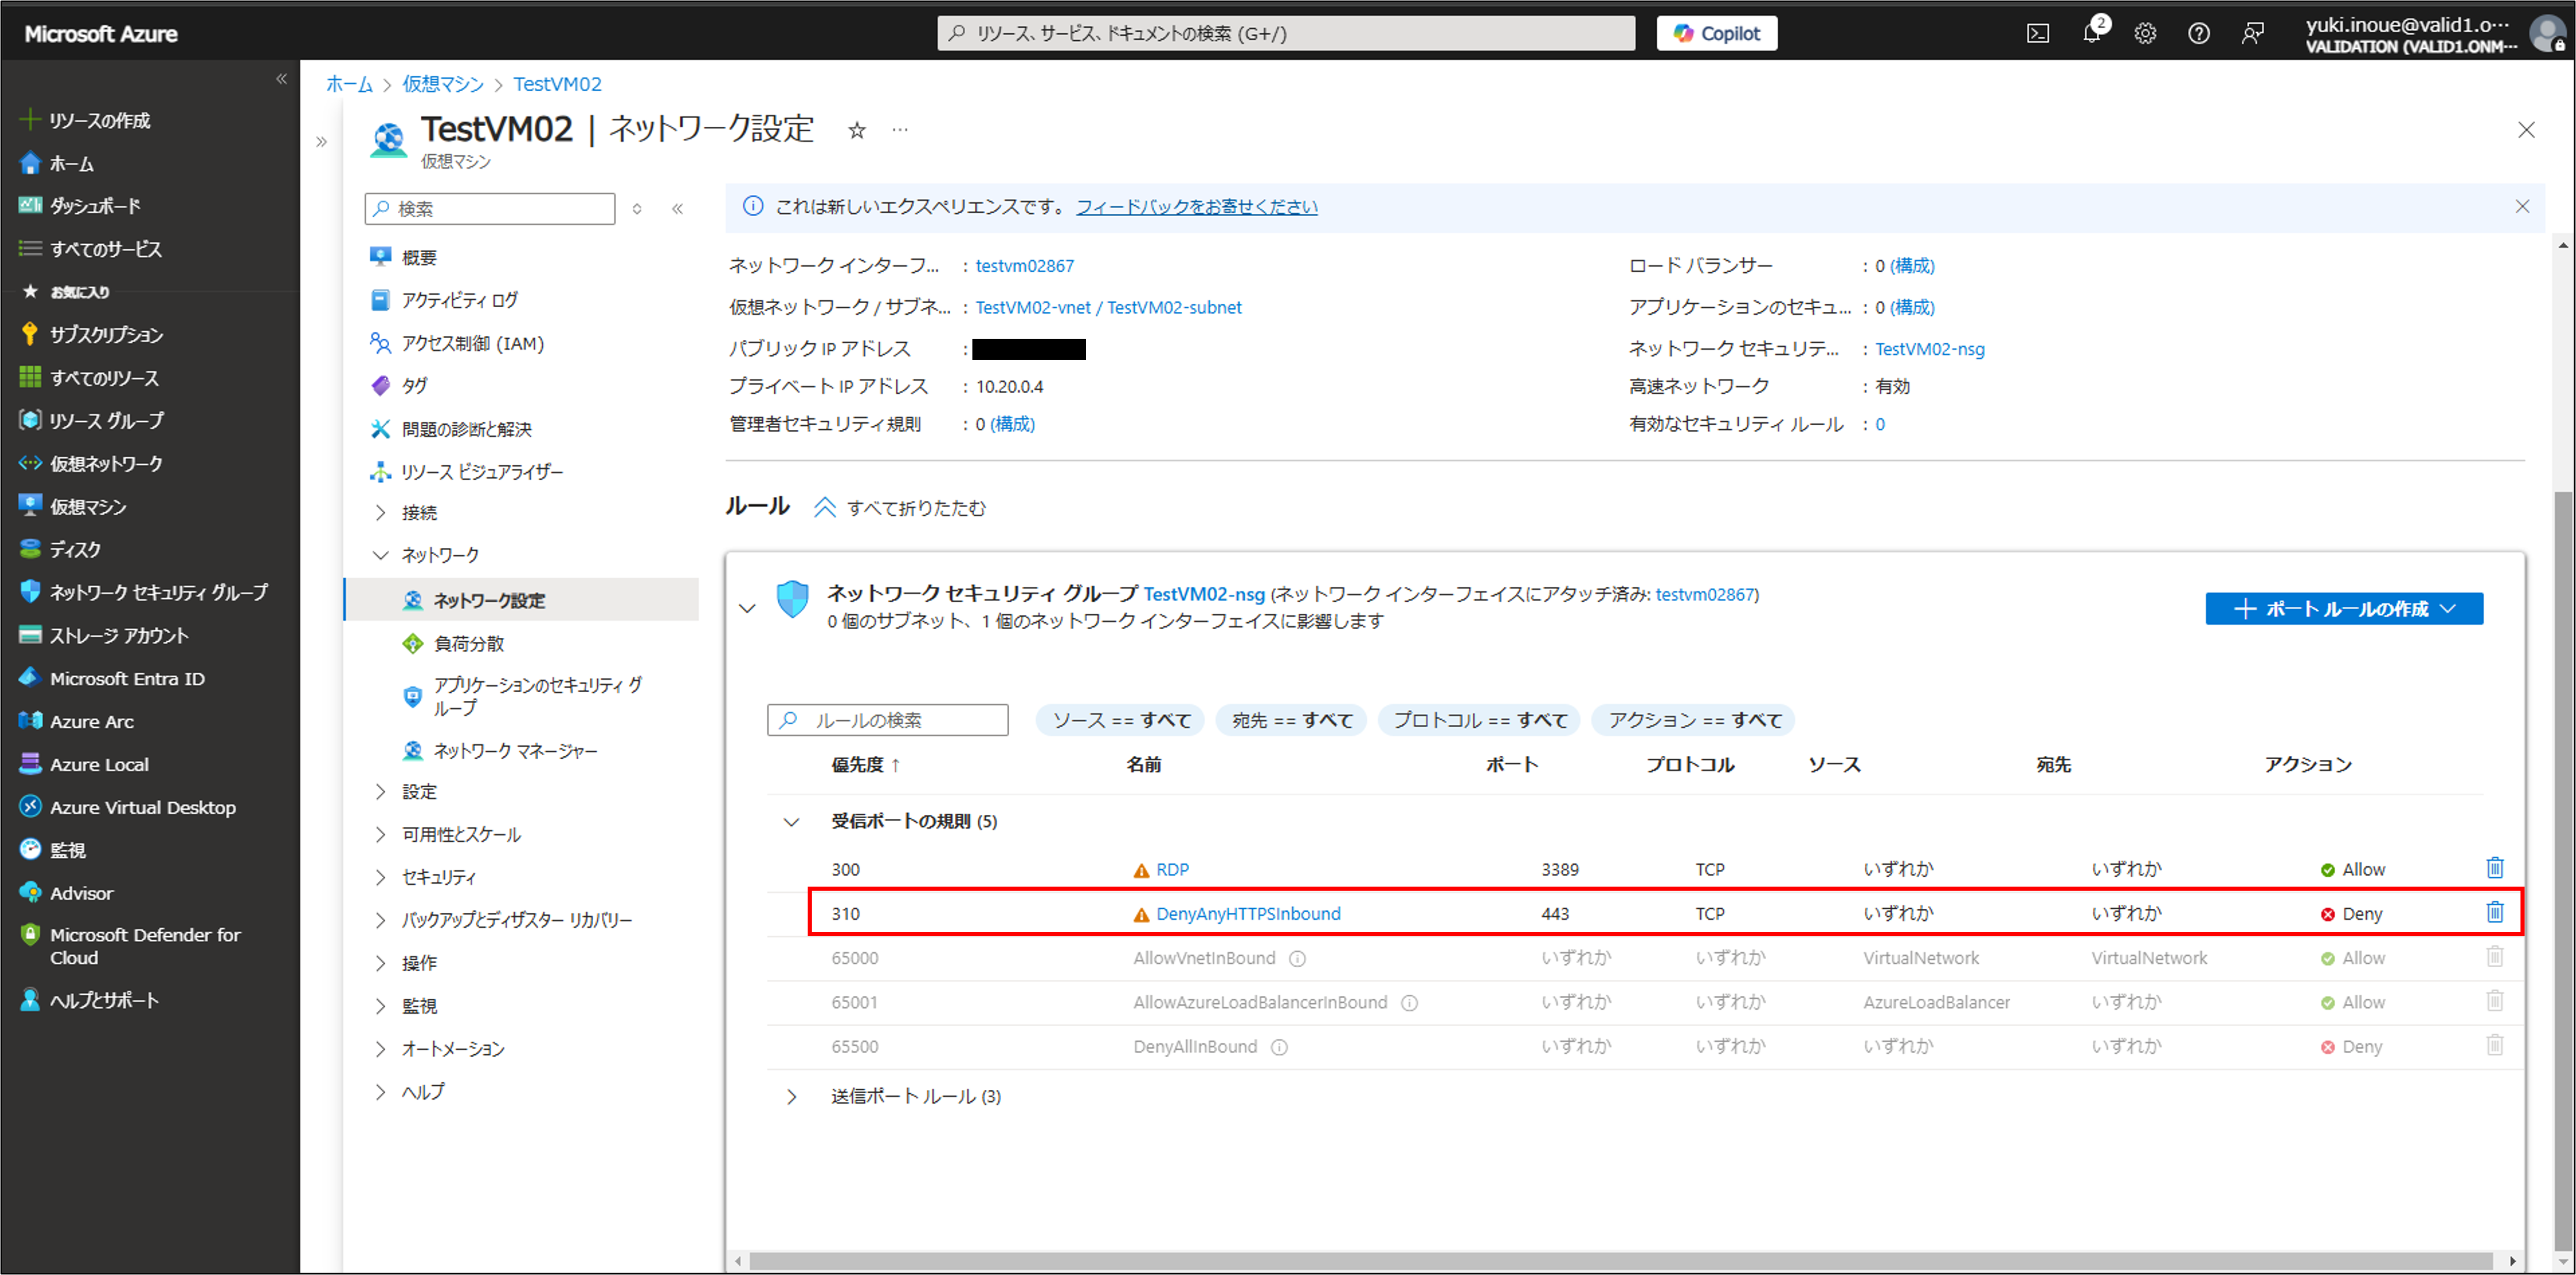This screenshot has height=1275, width=2576.
Task: Show info for AllowAzureLoadBalancerInBound rule
Action: pyautogui.click(x=1409, y=1002)
